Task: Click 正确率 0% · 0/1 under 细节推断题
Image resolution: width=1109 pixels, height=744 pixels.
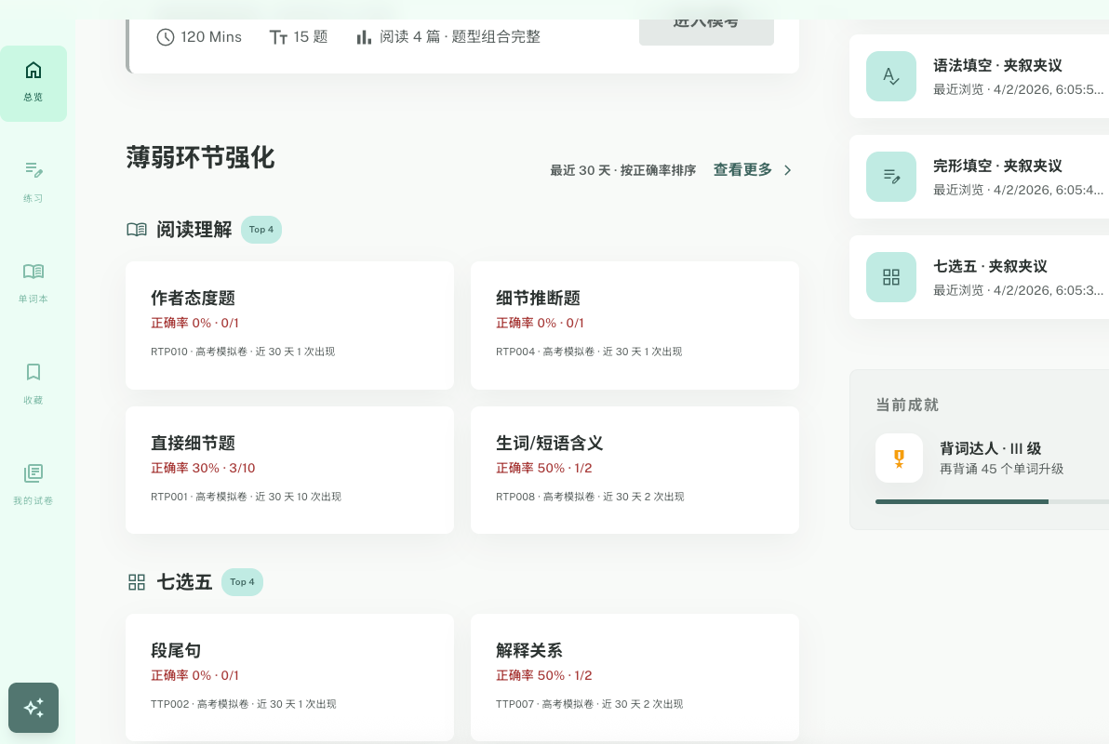Action: tap(540, 324)
